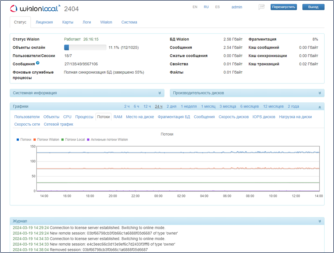Switch the interface language to EN
Image resolution: width=334 pixels, height=253 pixels.
click(x=195, y=7)
